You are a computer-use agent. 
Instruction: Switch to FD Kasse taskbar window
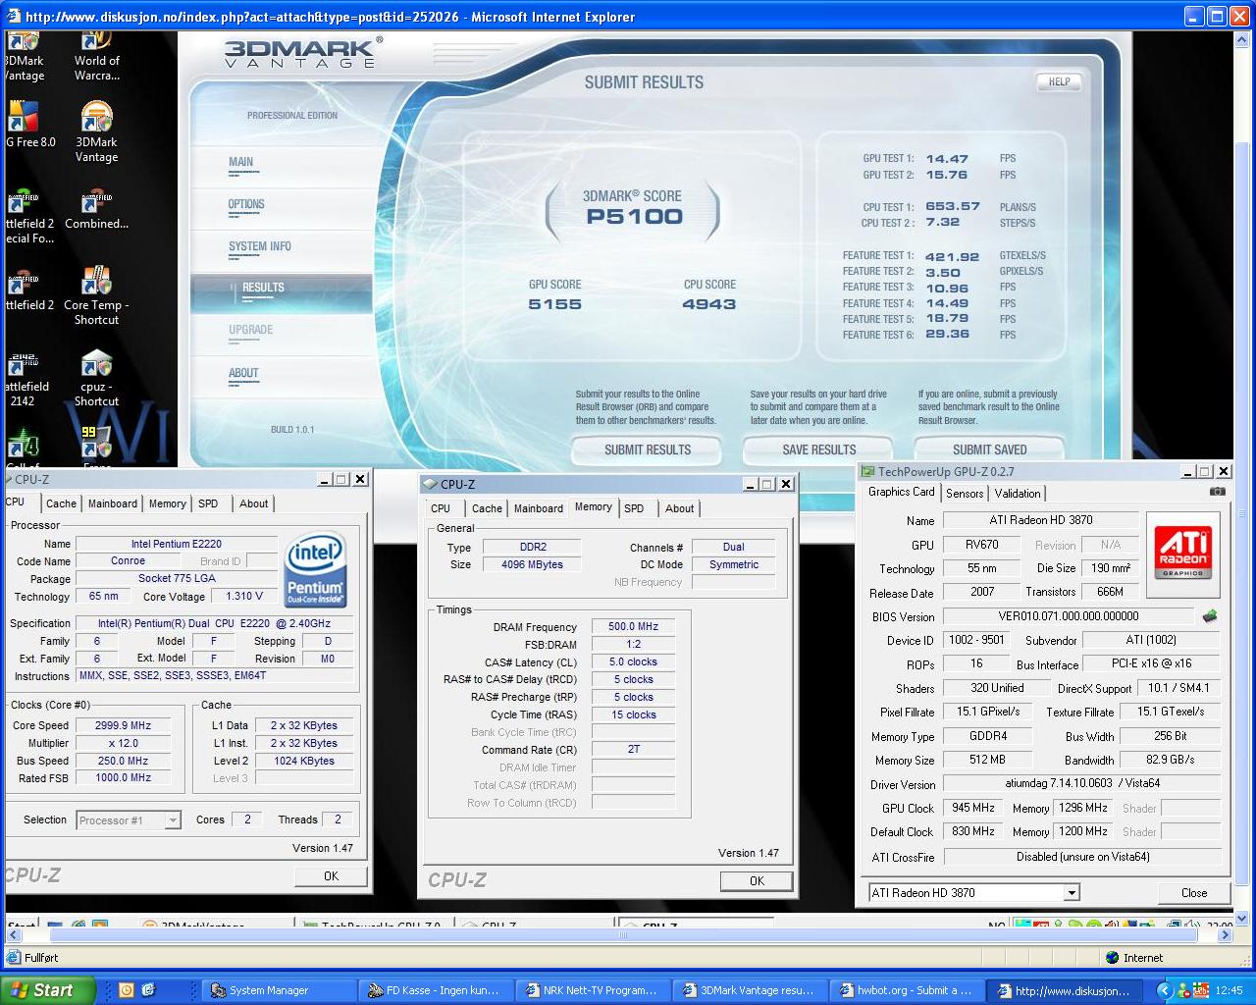436,990
